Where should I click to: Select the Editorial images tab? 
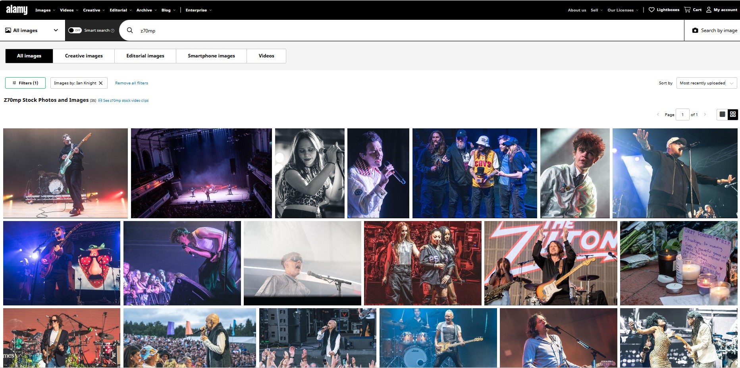pos(145,56)
